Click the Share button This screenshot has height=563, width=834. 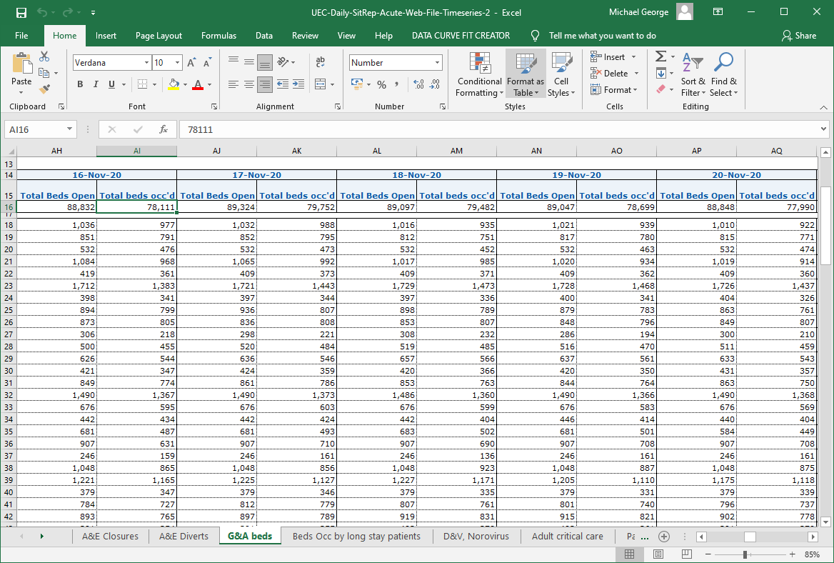[x=798, y=36]
